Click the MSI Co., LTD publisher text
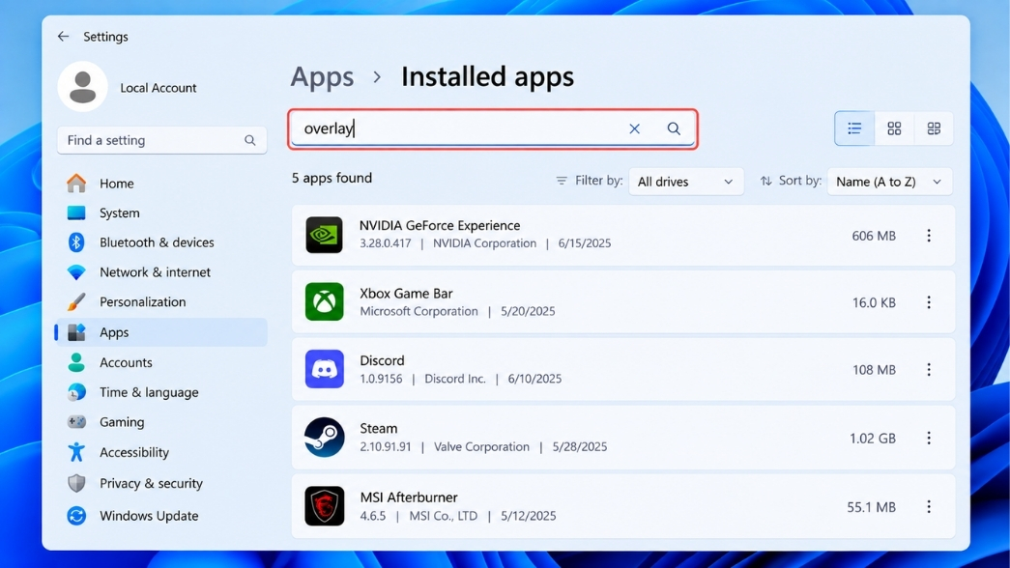 pos(444,516)
